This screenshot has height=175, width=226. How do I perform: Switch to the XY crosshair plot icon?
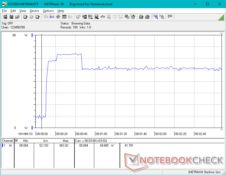click(58, 17)
